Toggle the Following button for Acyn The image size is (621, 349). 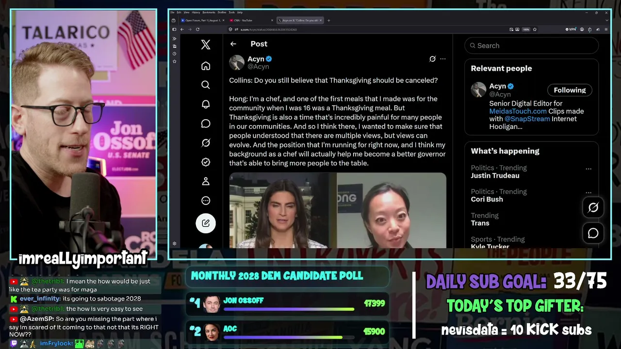tap(570, 90)
